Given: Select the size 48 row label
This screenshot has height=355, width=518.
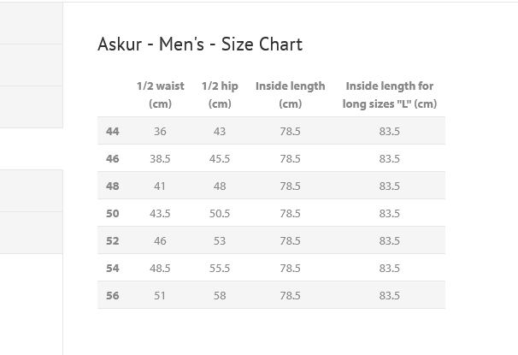Looking at the screenshot, I should 113,186.
